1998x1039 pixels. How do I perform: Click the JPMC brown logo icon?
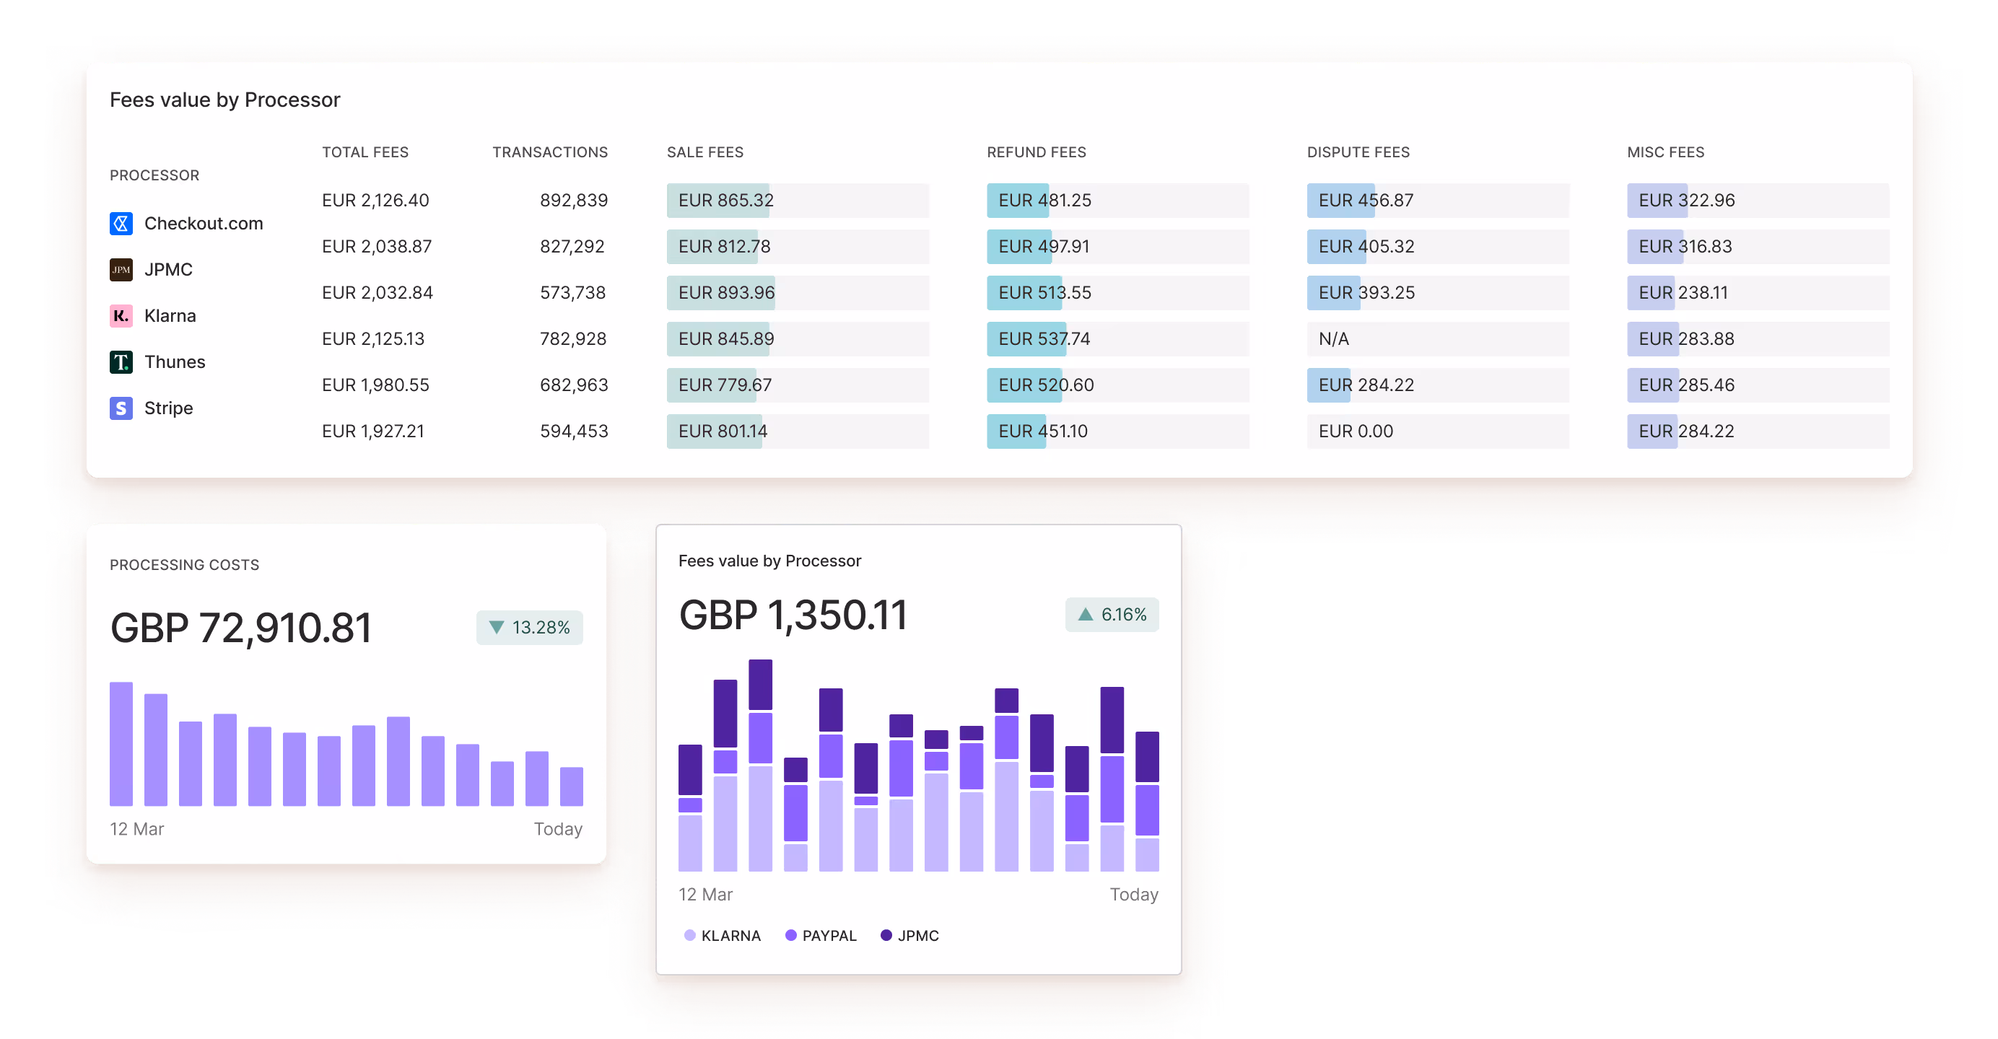coord(121,270)
